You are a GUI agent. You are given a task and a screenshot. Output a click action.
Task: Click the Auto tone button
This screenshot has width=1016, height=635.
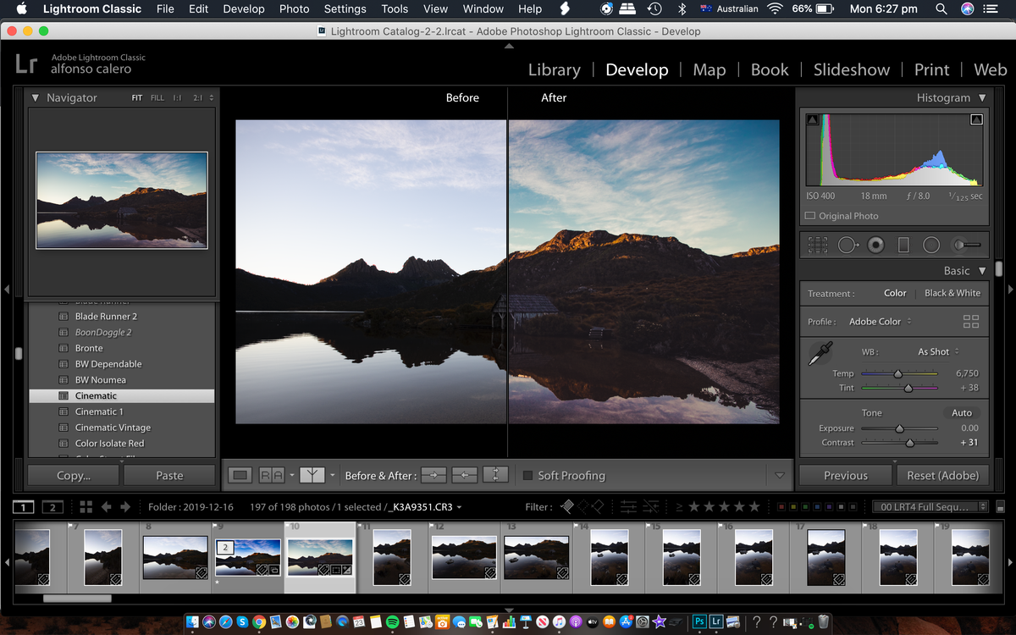[962, 412]
